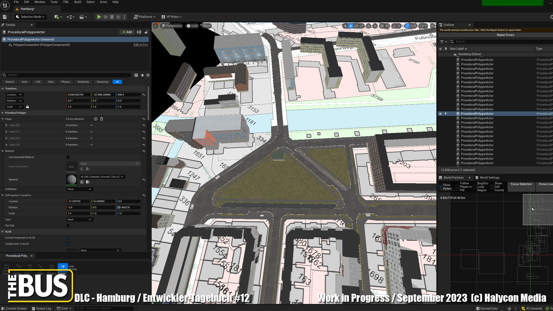The height and width of the screenshot is (311, 553).
Task: Open the viewport layout grid icon
Action: (432, 26)
